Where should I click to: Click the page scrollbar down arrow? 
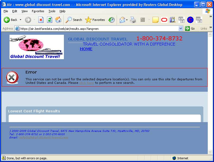(x=210, y=152)
